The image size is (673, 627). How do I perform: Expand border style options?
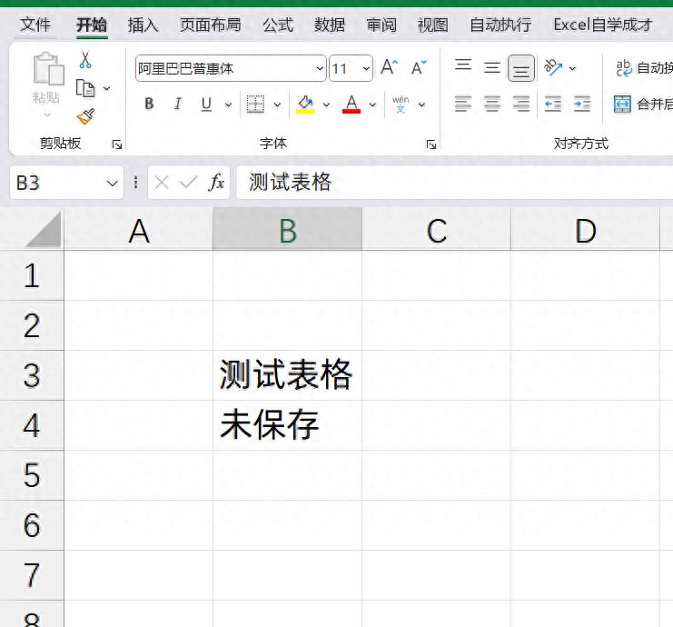(x=277, y=104)
